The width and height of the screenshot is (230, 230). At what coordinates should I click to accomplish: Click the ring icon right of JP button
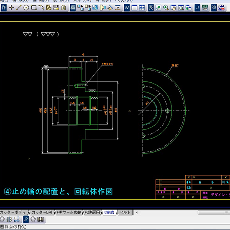(33, 220)
